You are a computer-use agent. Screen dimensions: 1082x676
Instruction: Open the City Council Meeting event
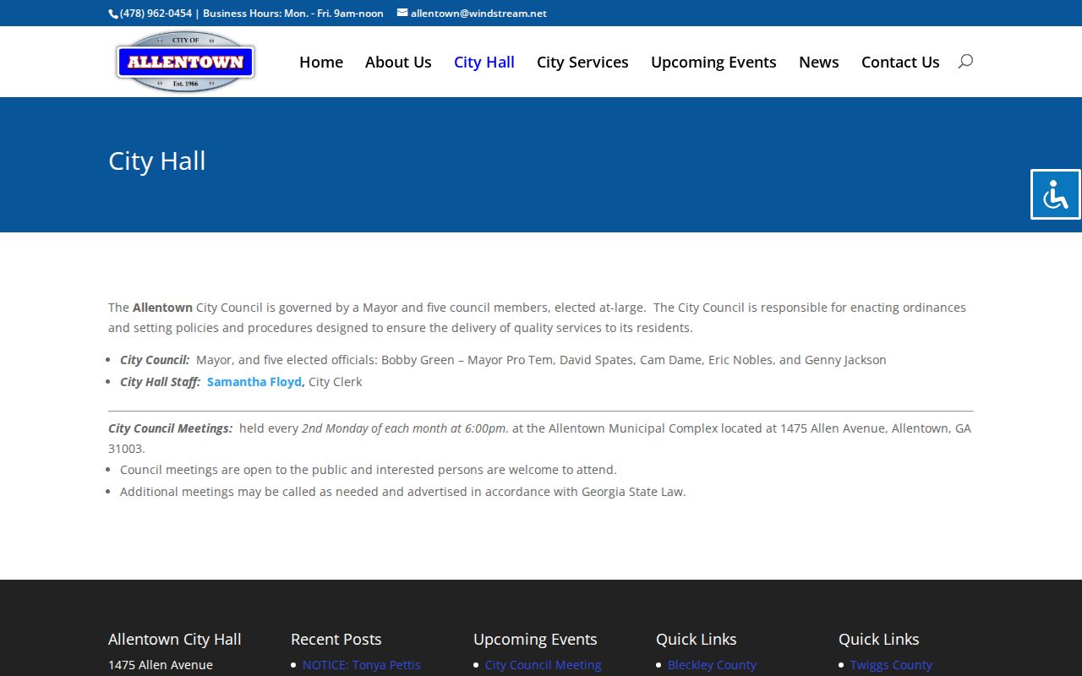click(543, 665)
